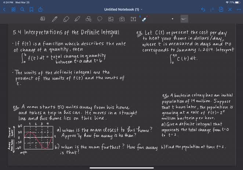This screenshot has height=170, width=243.
Task: Select the Eraser tool
Action: pyautogui.click(x=66, y=18)
